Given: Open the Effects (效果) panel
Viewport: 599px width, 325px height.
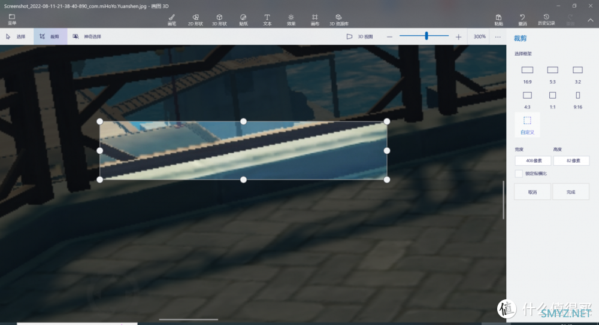Looking at the screenshot, I should click(x=291, y=20).
